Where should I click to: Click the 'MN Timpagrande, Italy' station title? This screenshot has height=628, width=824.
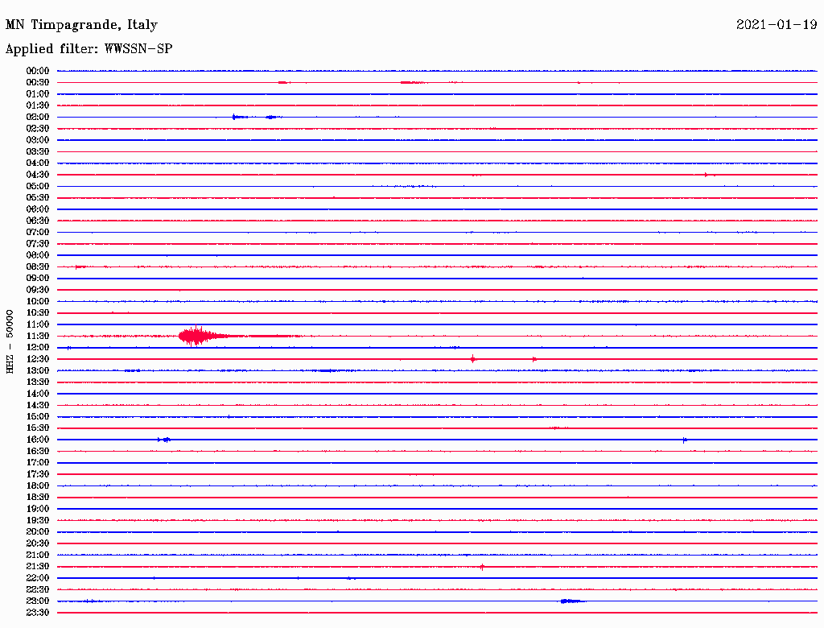tap(81, 25)
